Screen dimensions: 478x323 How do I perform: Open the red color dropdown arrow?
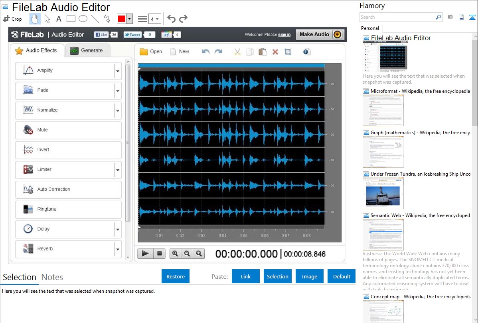coord(129,19)
